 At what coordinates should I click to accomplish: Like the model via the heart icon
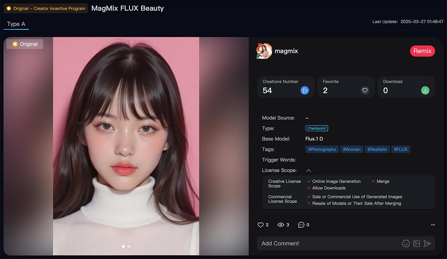[261, 224]
